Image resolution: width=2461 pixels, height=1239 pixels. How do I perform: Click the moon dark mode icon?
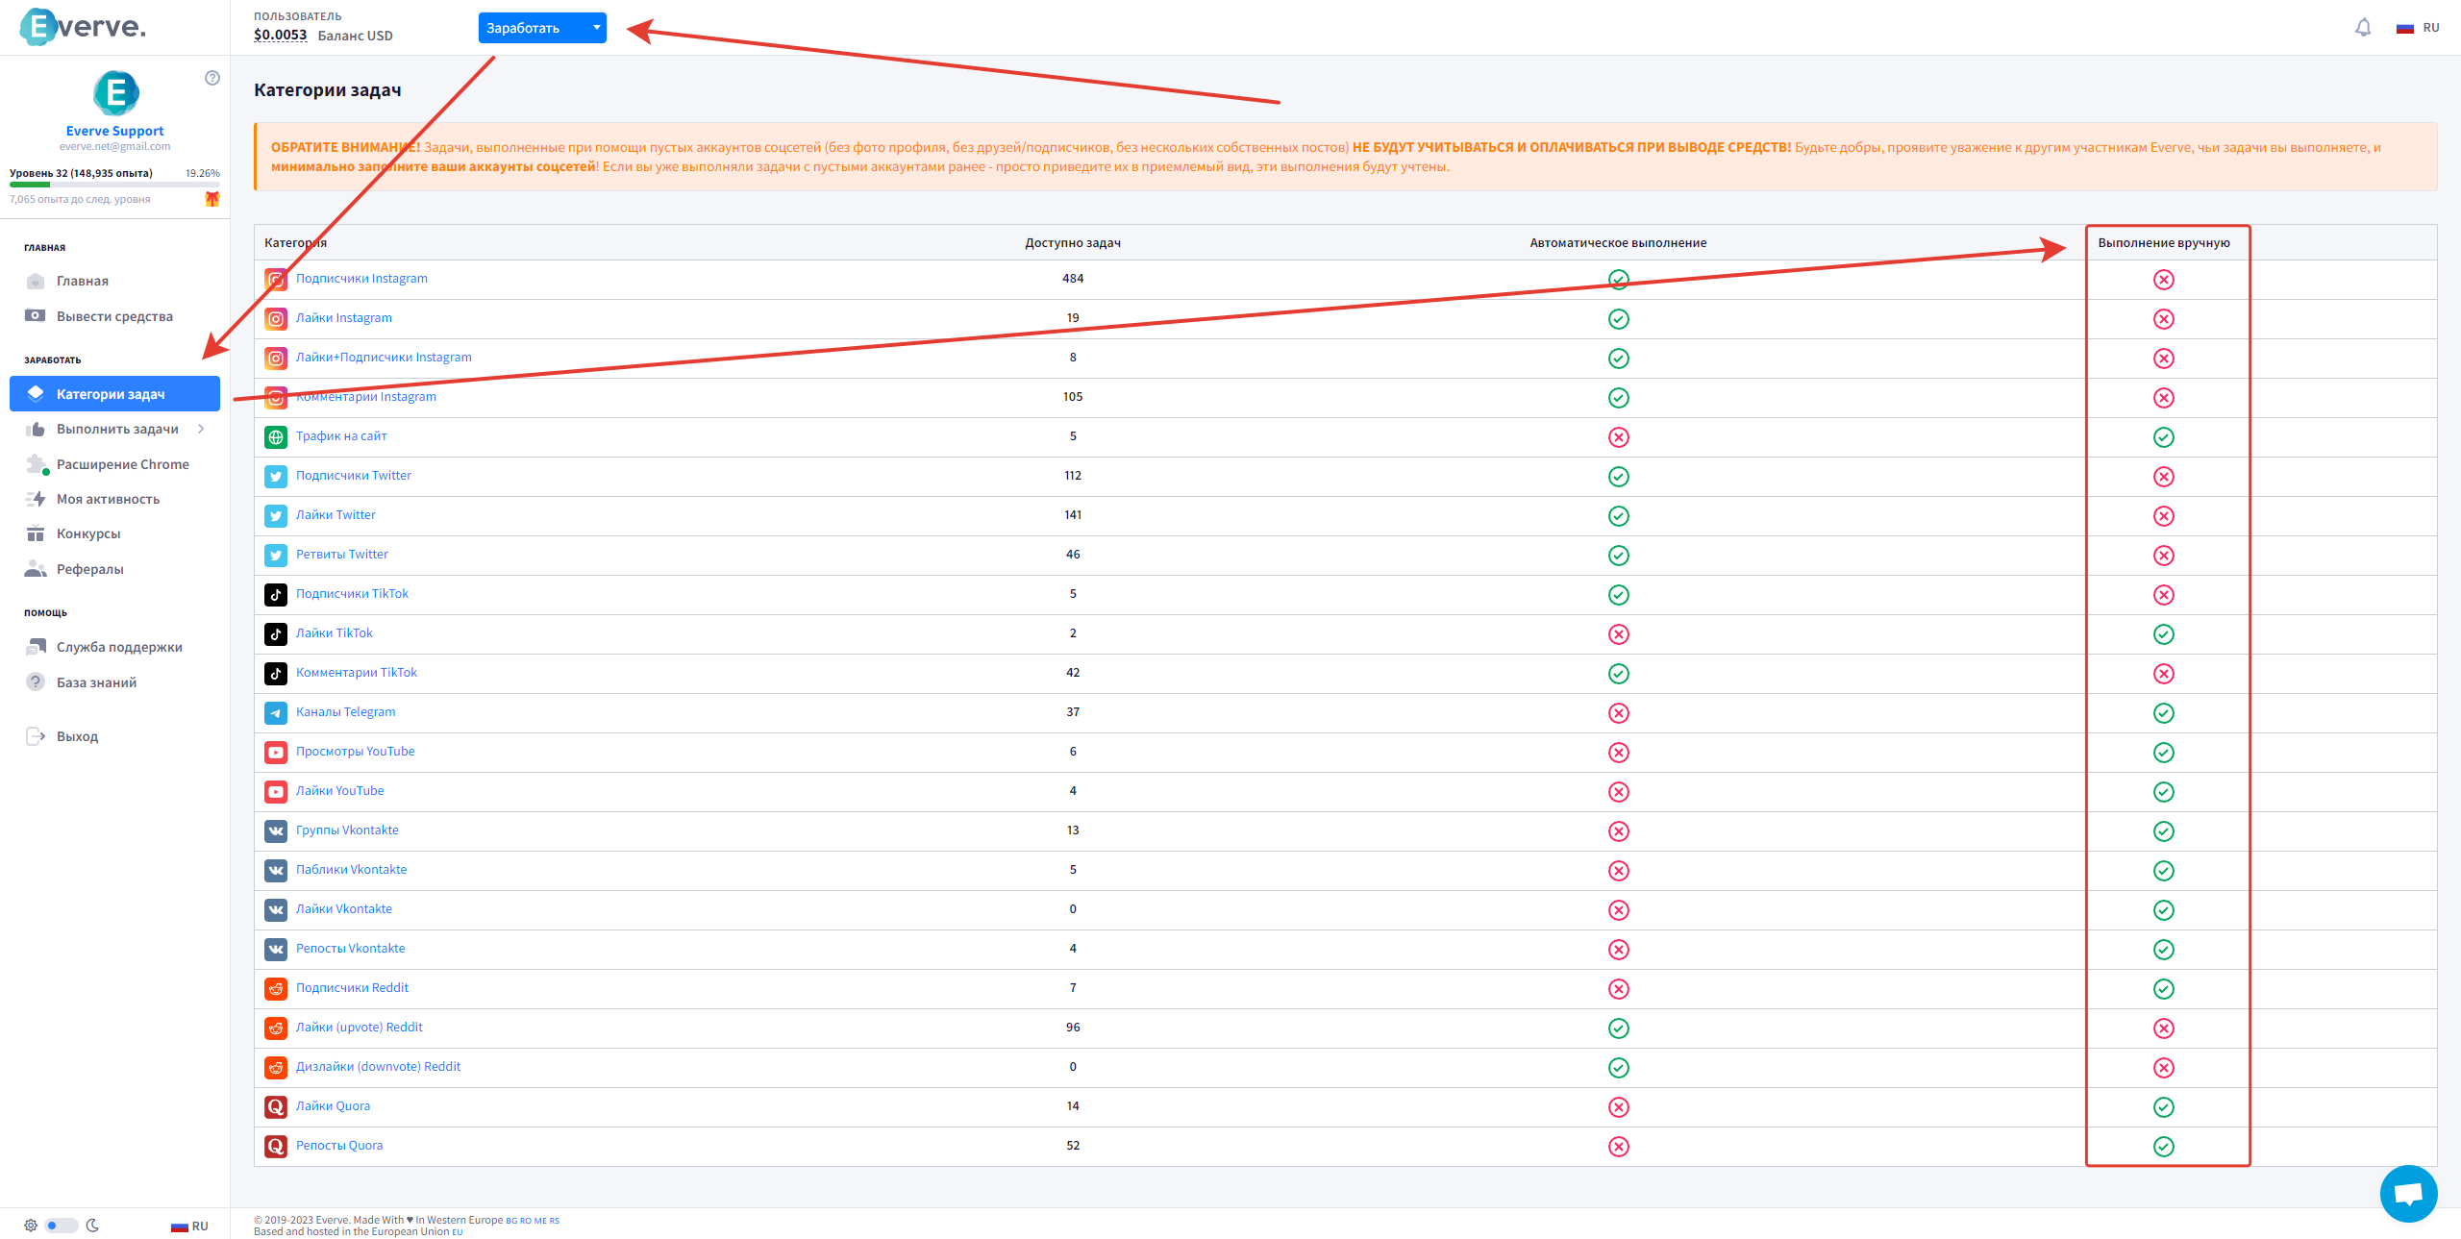pos(92,1226)
